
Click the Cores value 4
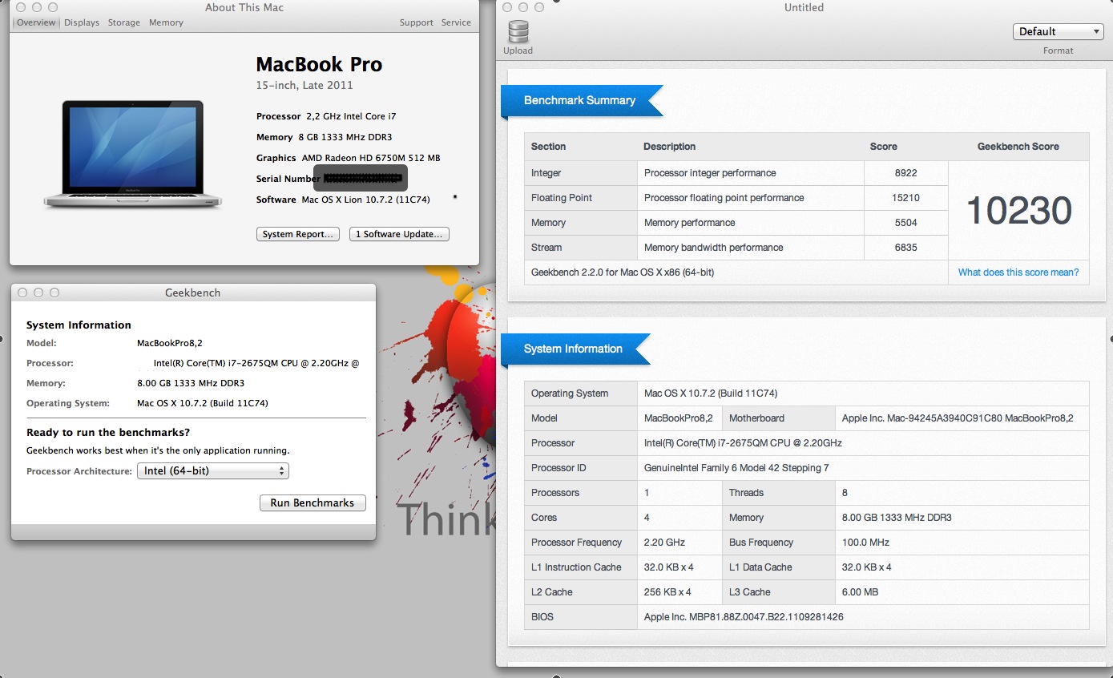(647, 518)
